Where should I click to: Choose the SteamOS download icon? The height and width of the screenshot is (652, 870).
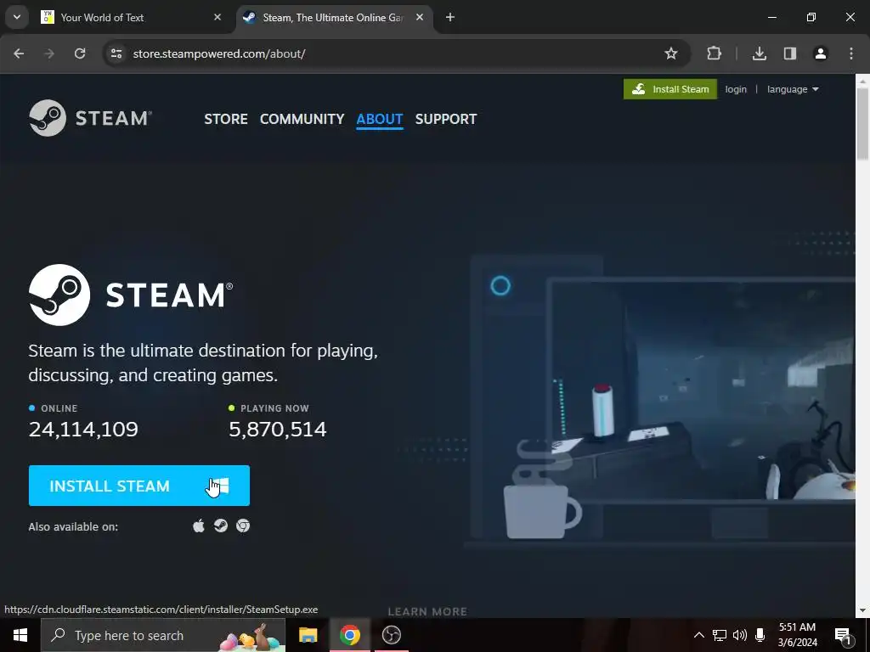pos(221,526)
